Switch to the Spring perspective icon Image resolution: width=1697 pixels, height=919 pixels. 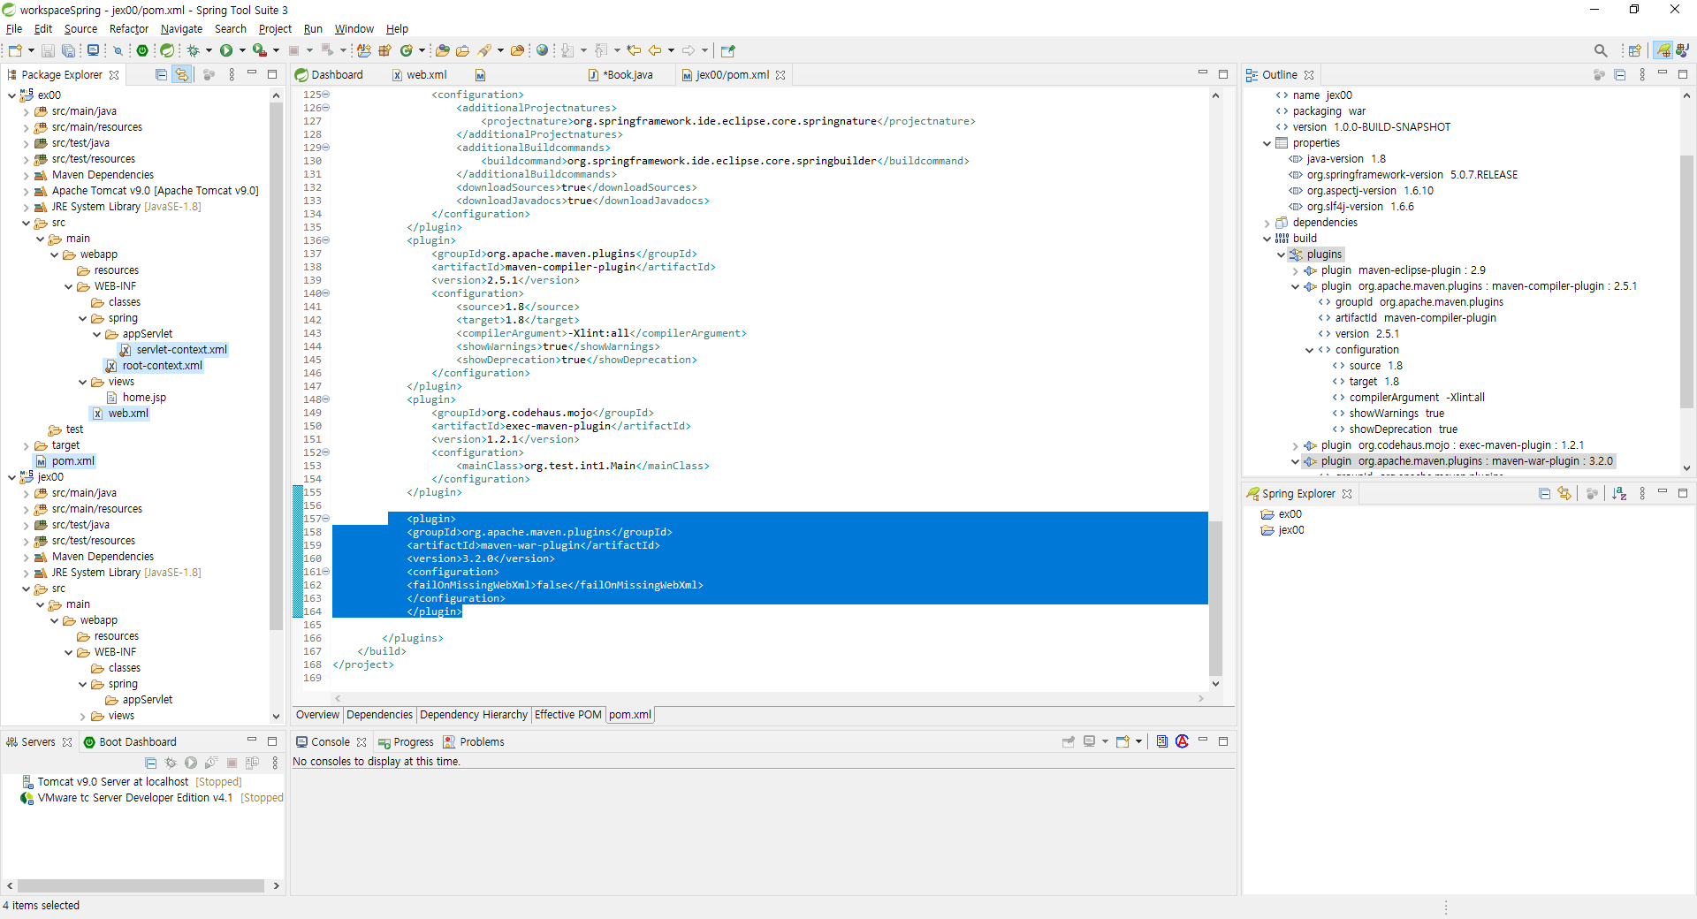pos(1663,50)
